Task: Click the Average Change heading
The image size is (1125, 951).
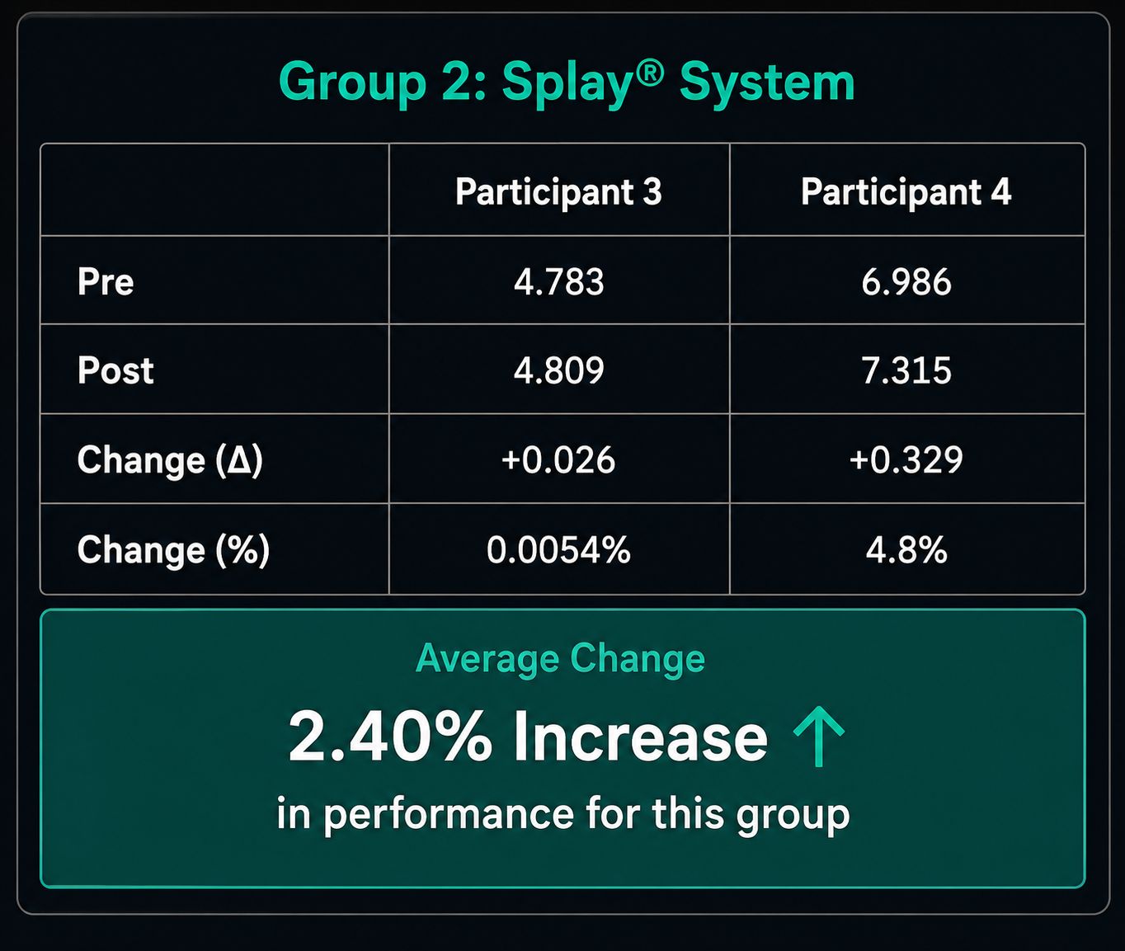Action: point(561,659)
